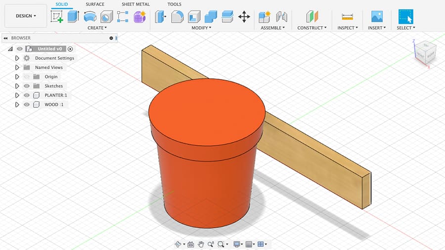Screen dimensions: 445x250
Task: Hide the Sketches folder
Action: tap(27, 86)
